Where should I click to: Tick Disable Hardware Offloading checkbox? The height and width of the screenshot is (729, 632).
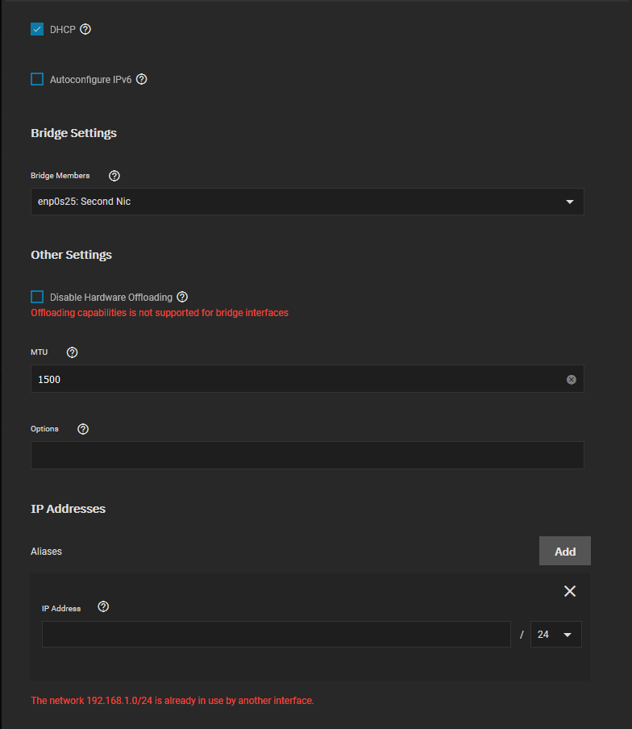(37, 297)
